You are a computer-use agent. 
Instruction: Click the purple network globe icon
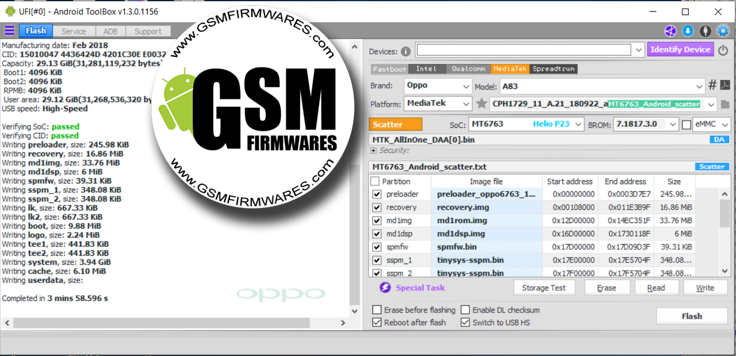670,31
